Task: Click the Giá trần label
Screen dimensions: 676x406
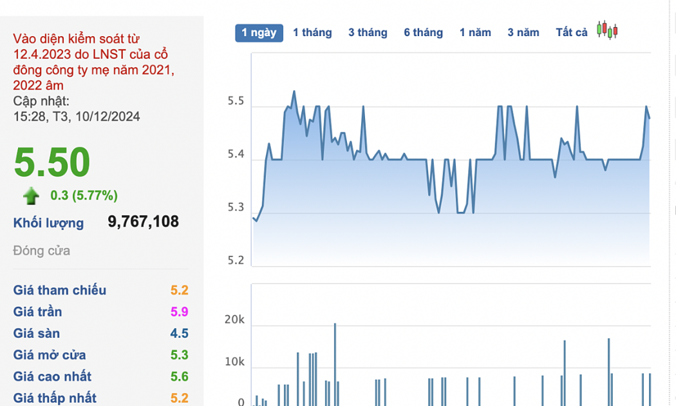Action: (x=37, y=312)
